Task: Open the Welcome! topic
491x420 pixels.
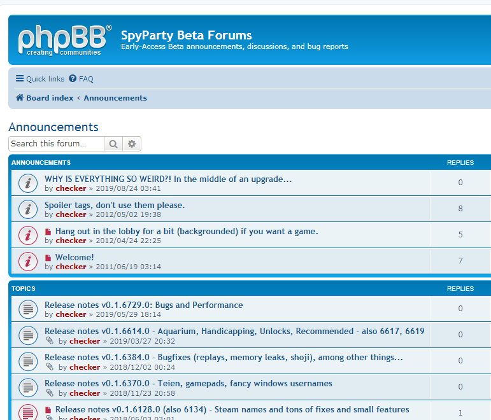Action: pos(75,257)
